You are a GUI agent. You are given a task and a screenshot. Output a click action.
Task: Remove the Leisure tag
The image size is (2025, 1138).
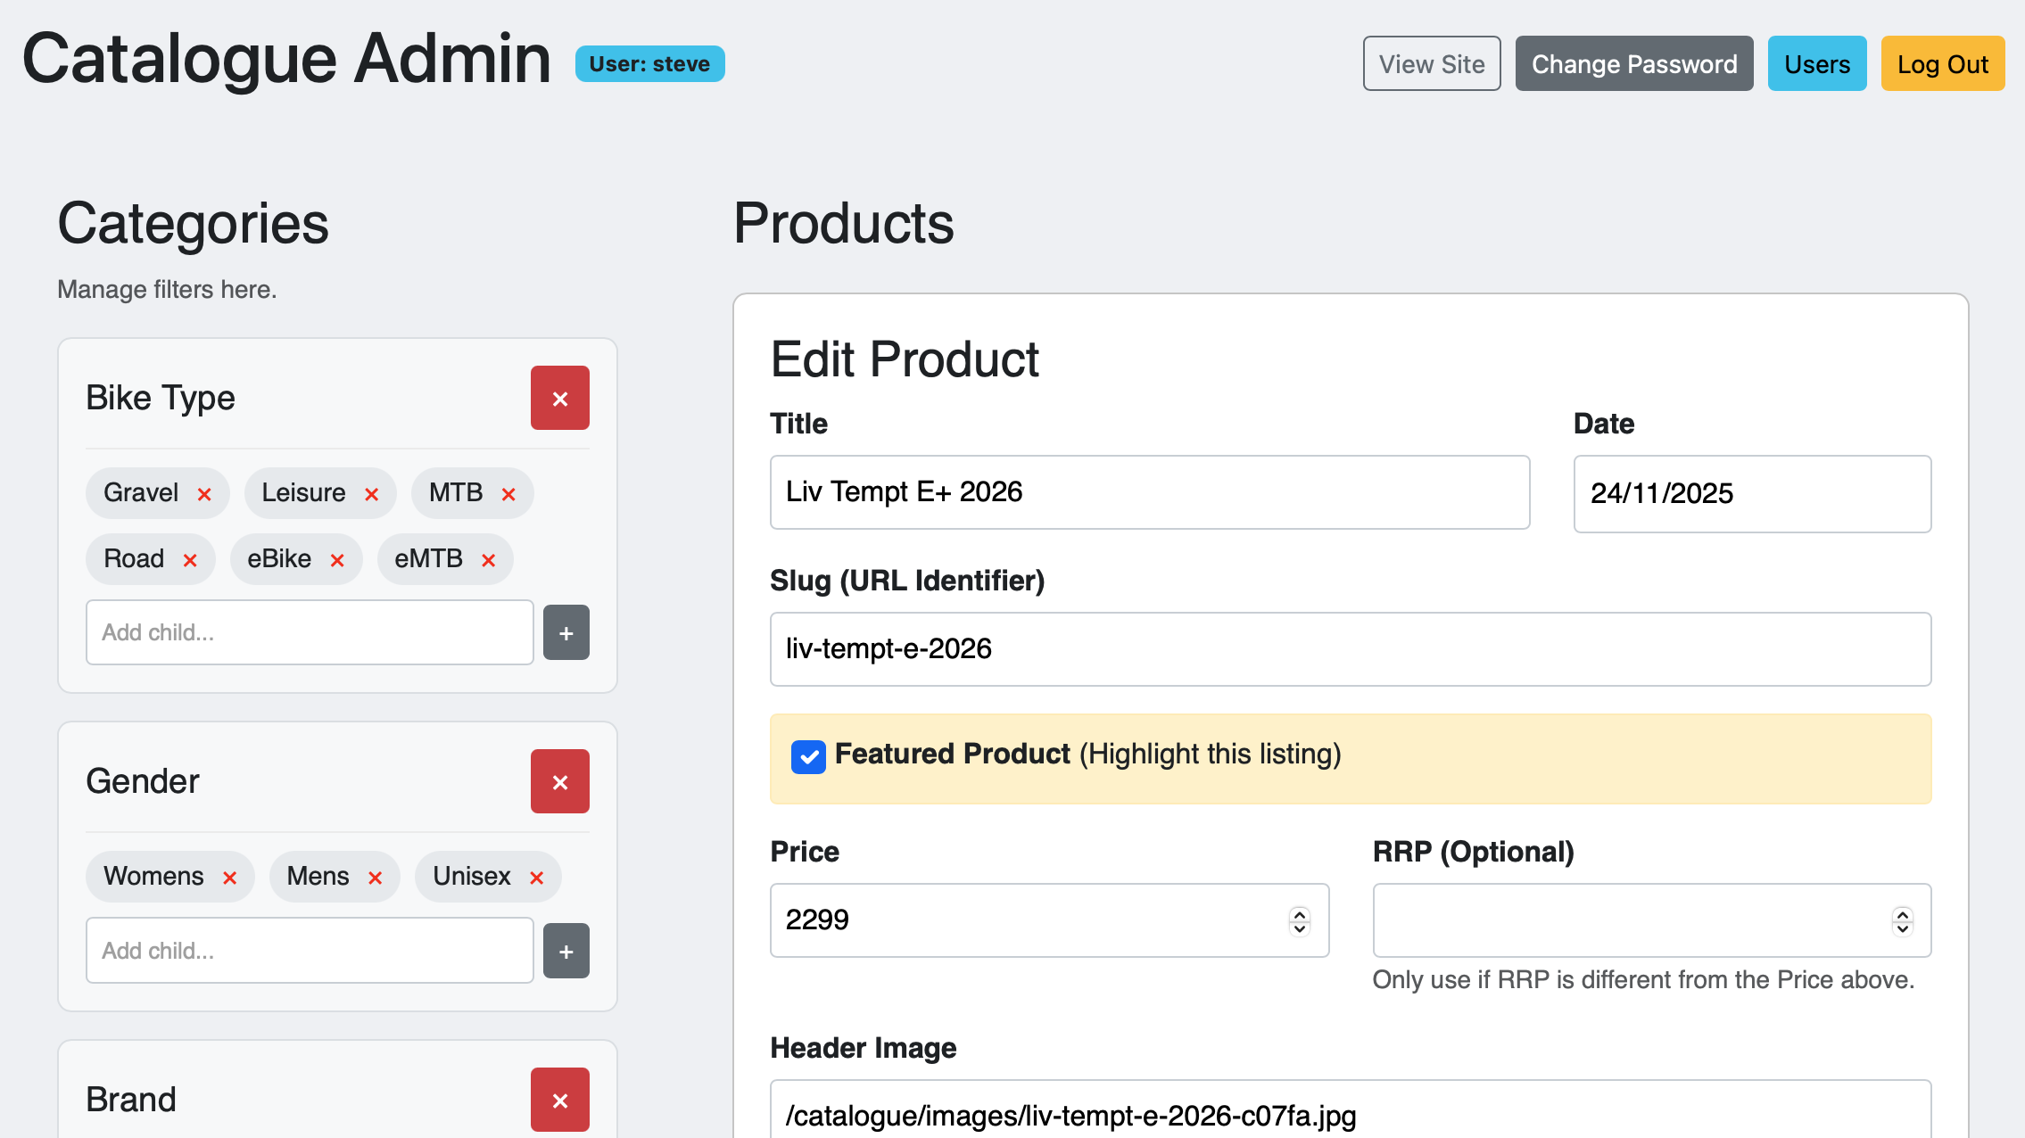click(372, 494)
